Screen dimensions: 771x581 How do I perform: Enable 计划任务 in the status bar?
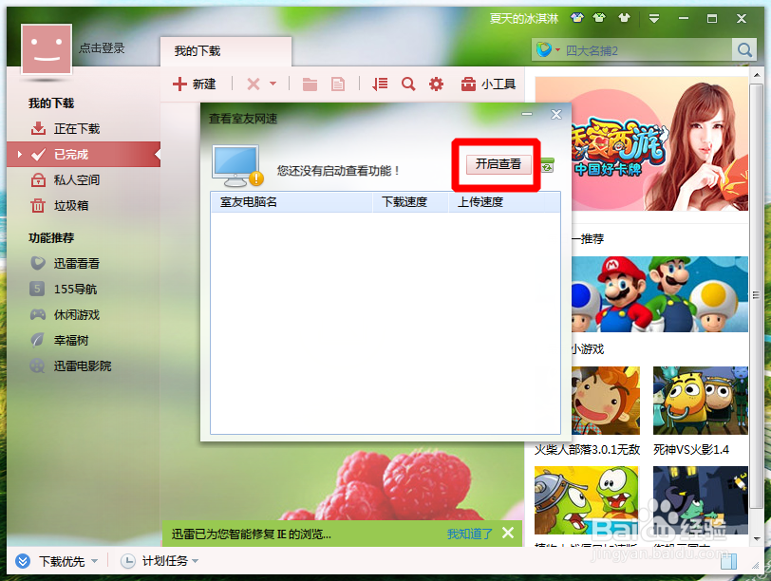point(159,561)
